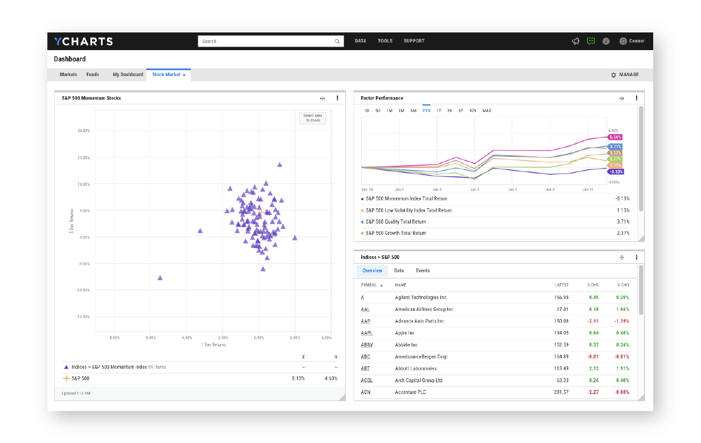Open the AAP ticker link
Screen dimensions: 701x443
coord(365,321)
